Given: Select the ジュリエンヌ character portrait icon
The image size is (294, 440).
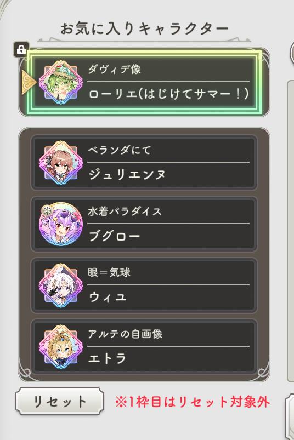Looking at the screenshot, I should tap(61, 163).
